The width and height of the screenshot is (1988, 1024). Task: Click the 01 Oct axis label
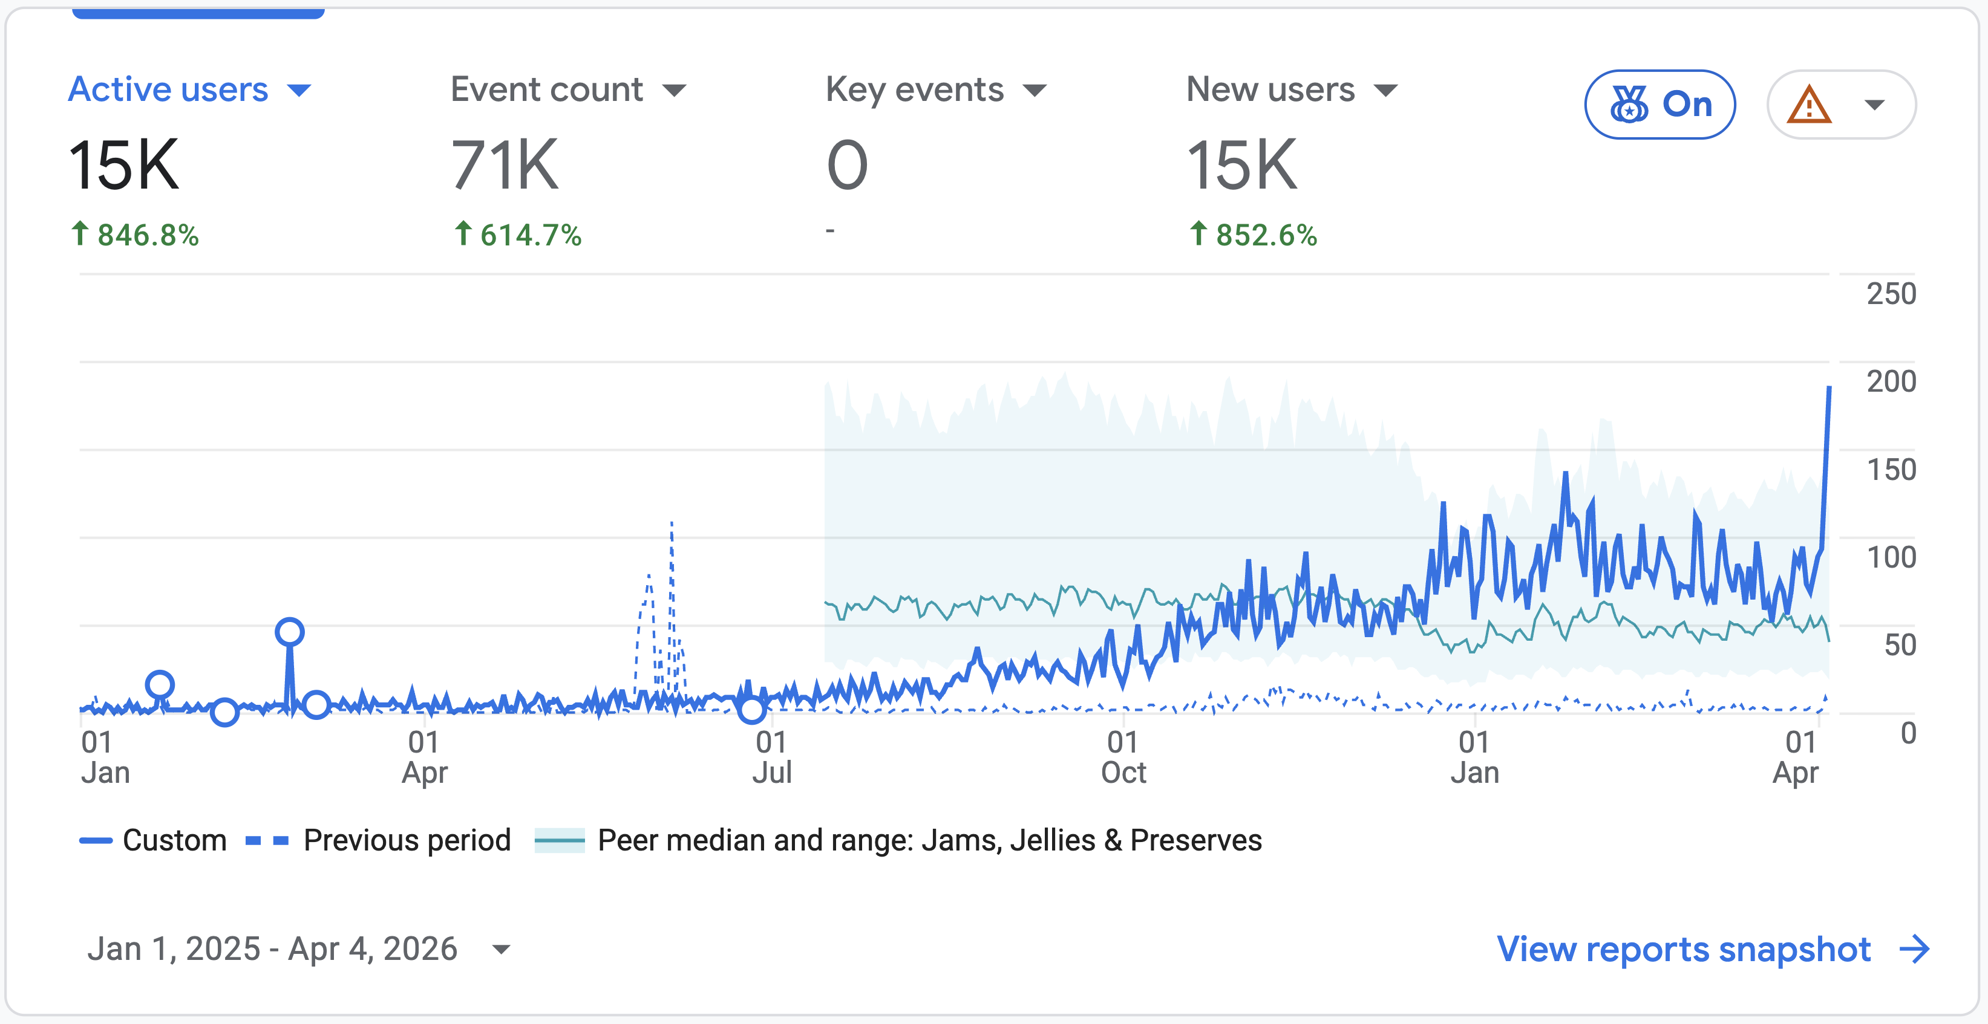(x=1123, y=757)
